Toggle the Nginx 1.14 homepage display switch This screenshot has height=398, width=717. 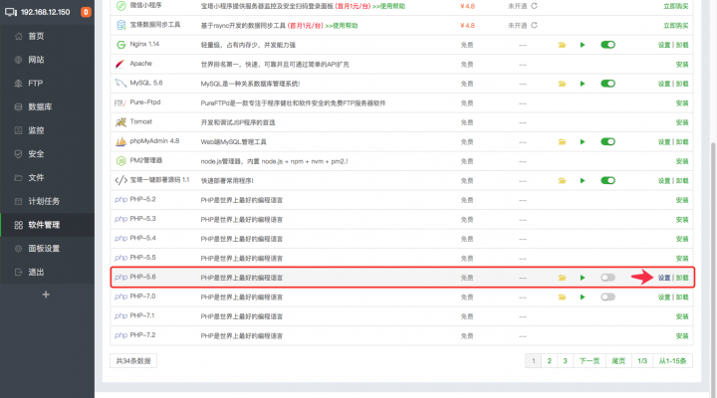coord(607,45)
